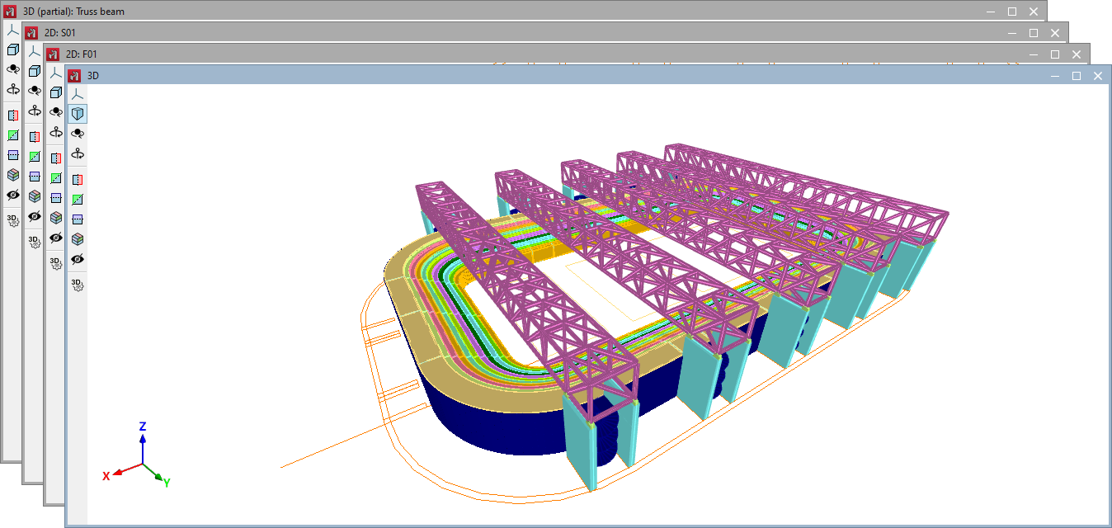Open layers stack icon in 2D: S01 window
Screen dimensions: 1112x528
click(x=35, y=196)
